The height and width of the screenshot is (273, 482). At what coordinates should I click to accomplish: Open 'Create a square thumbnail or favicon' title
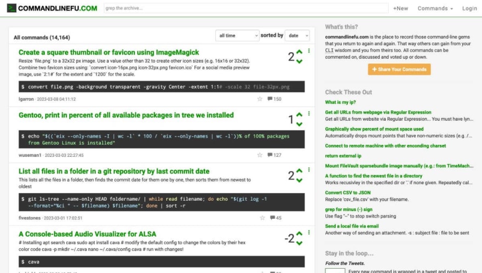point(109,52)
